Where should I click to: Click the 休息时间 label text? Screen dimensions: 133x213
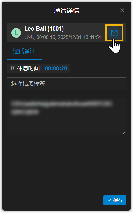tap(29, 68)
